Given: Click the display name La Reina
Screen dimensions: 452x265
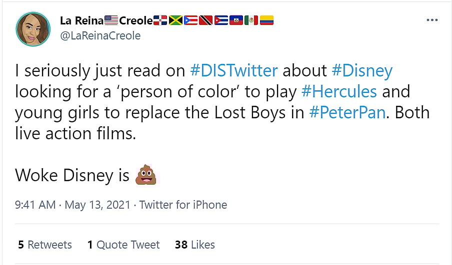Looking at the screenshot, I should [x=81, y=20].
